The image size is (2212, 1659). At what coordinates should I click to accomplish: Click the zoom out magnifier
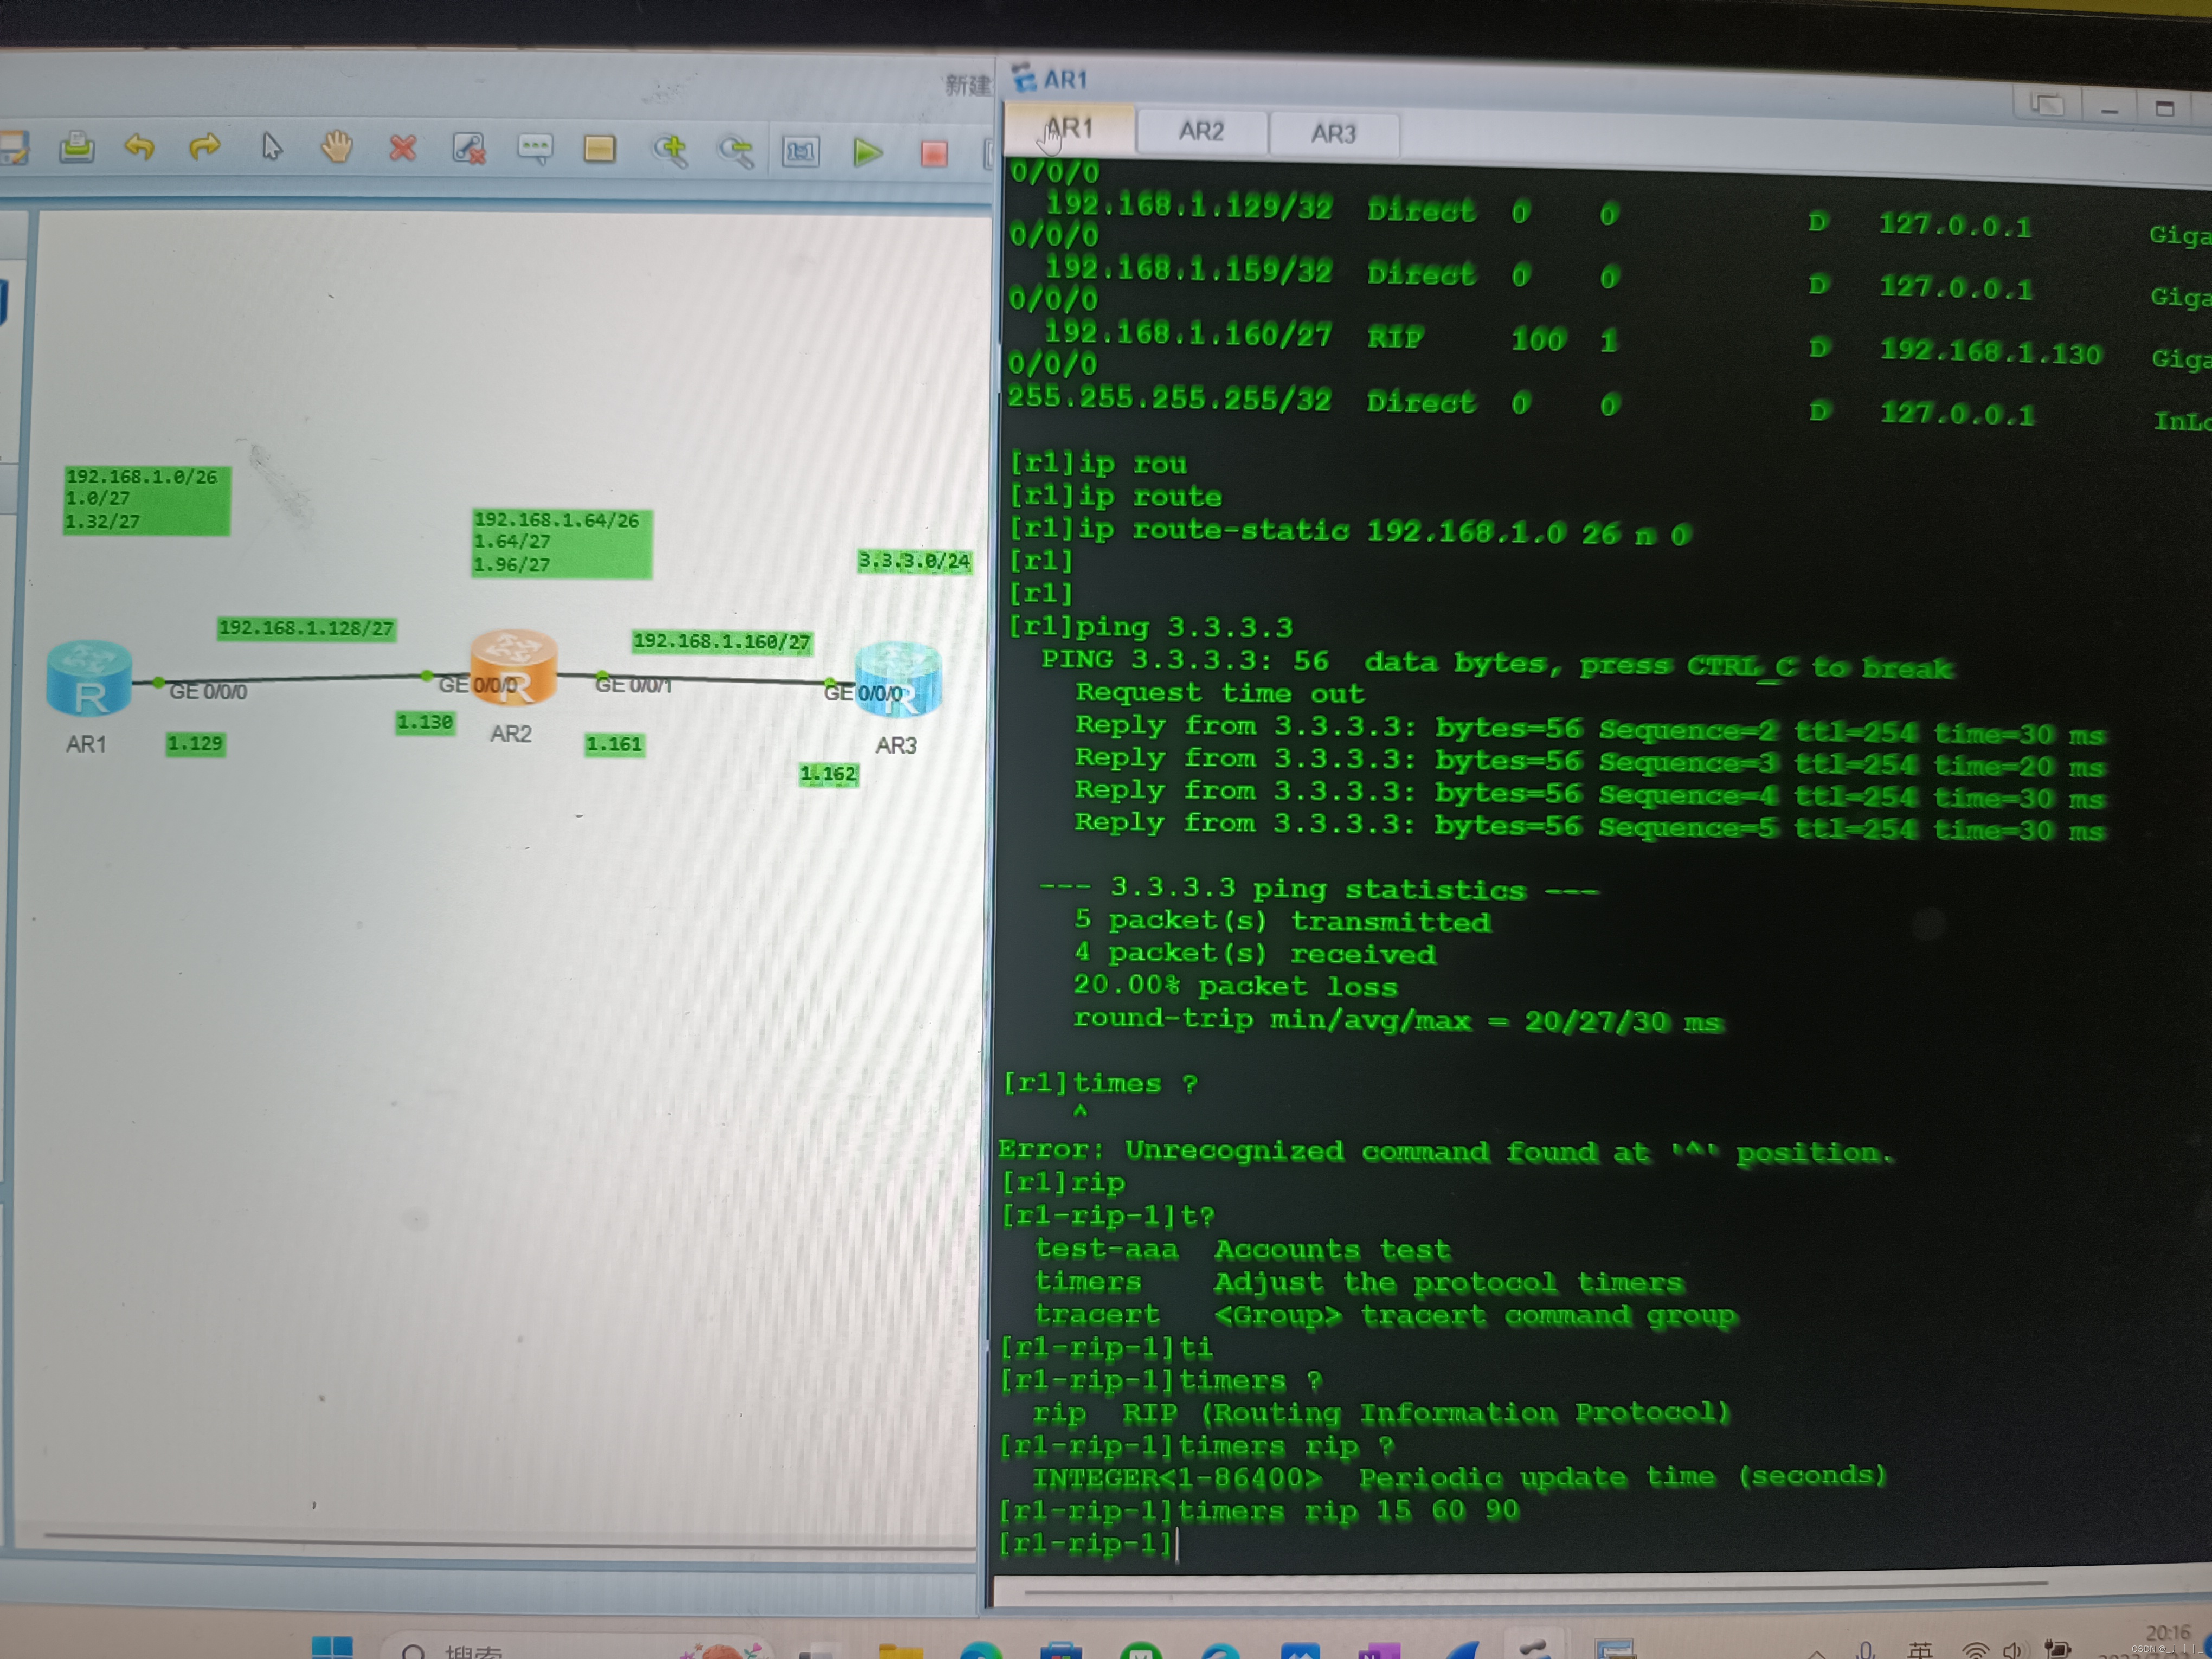(x=735, y=152)
